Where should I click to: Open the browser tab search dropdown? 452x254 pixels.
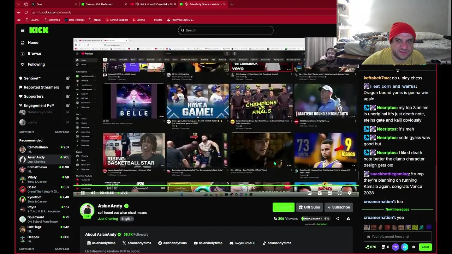pyautogui.click(x=19, y=4)
